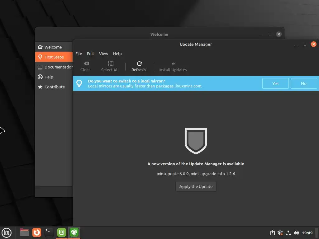Open the file manager from the taskbar
This screenshot has height=239, width=319.
click(24, 232)
